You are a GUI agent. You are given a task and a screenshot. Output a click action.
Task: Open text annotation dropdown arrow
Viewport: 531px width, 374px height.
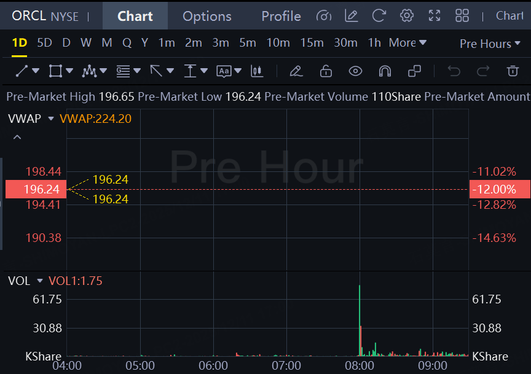pos(238,71)
